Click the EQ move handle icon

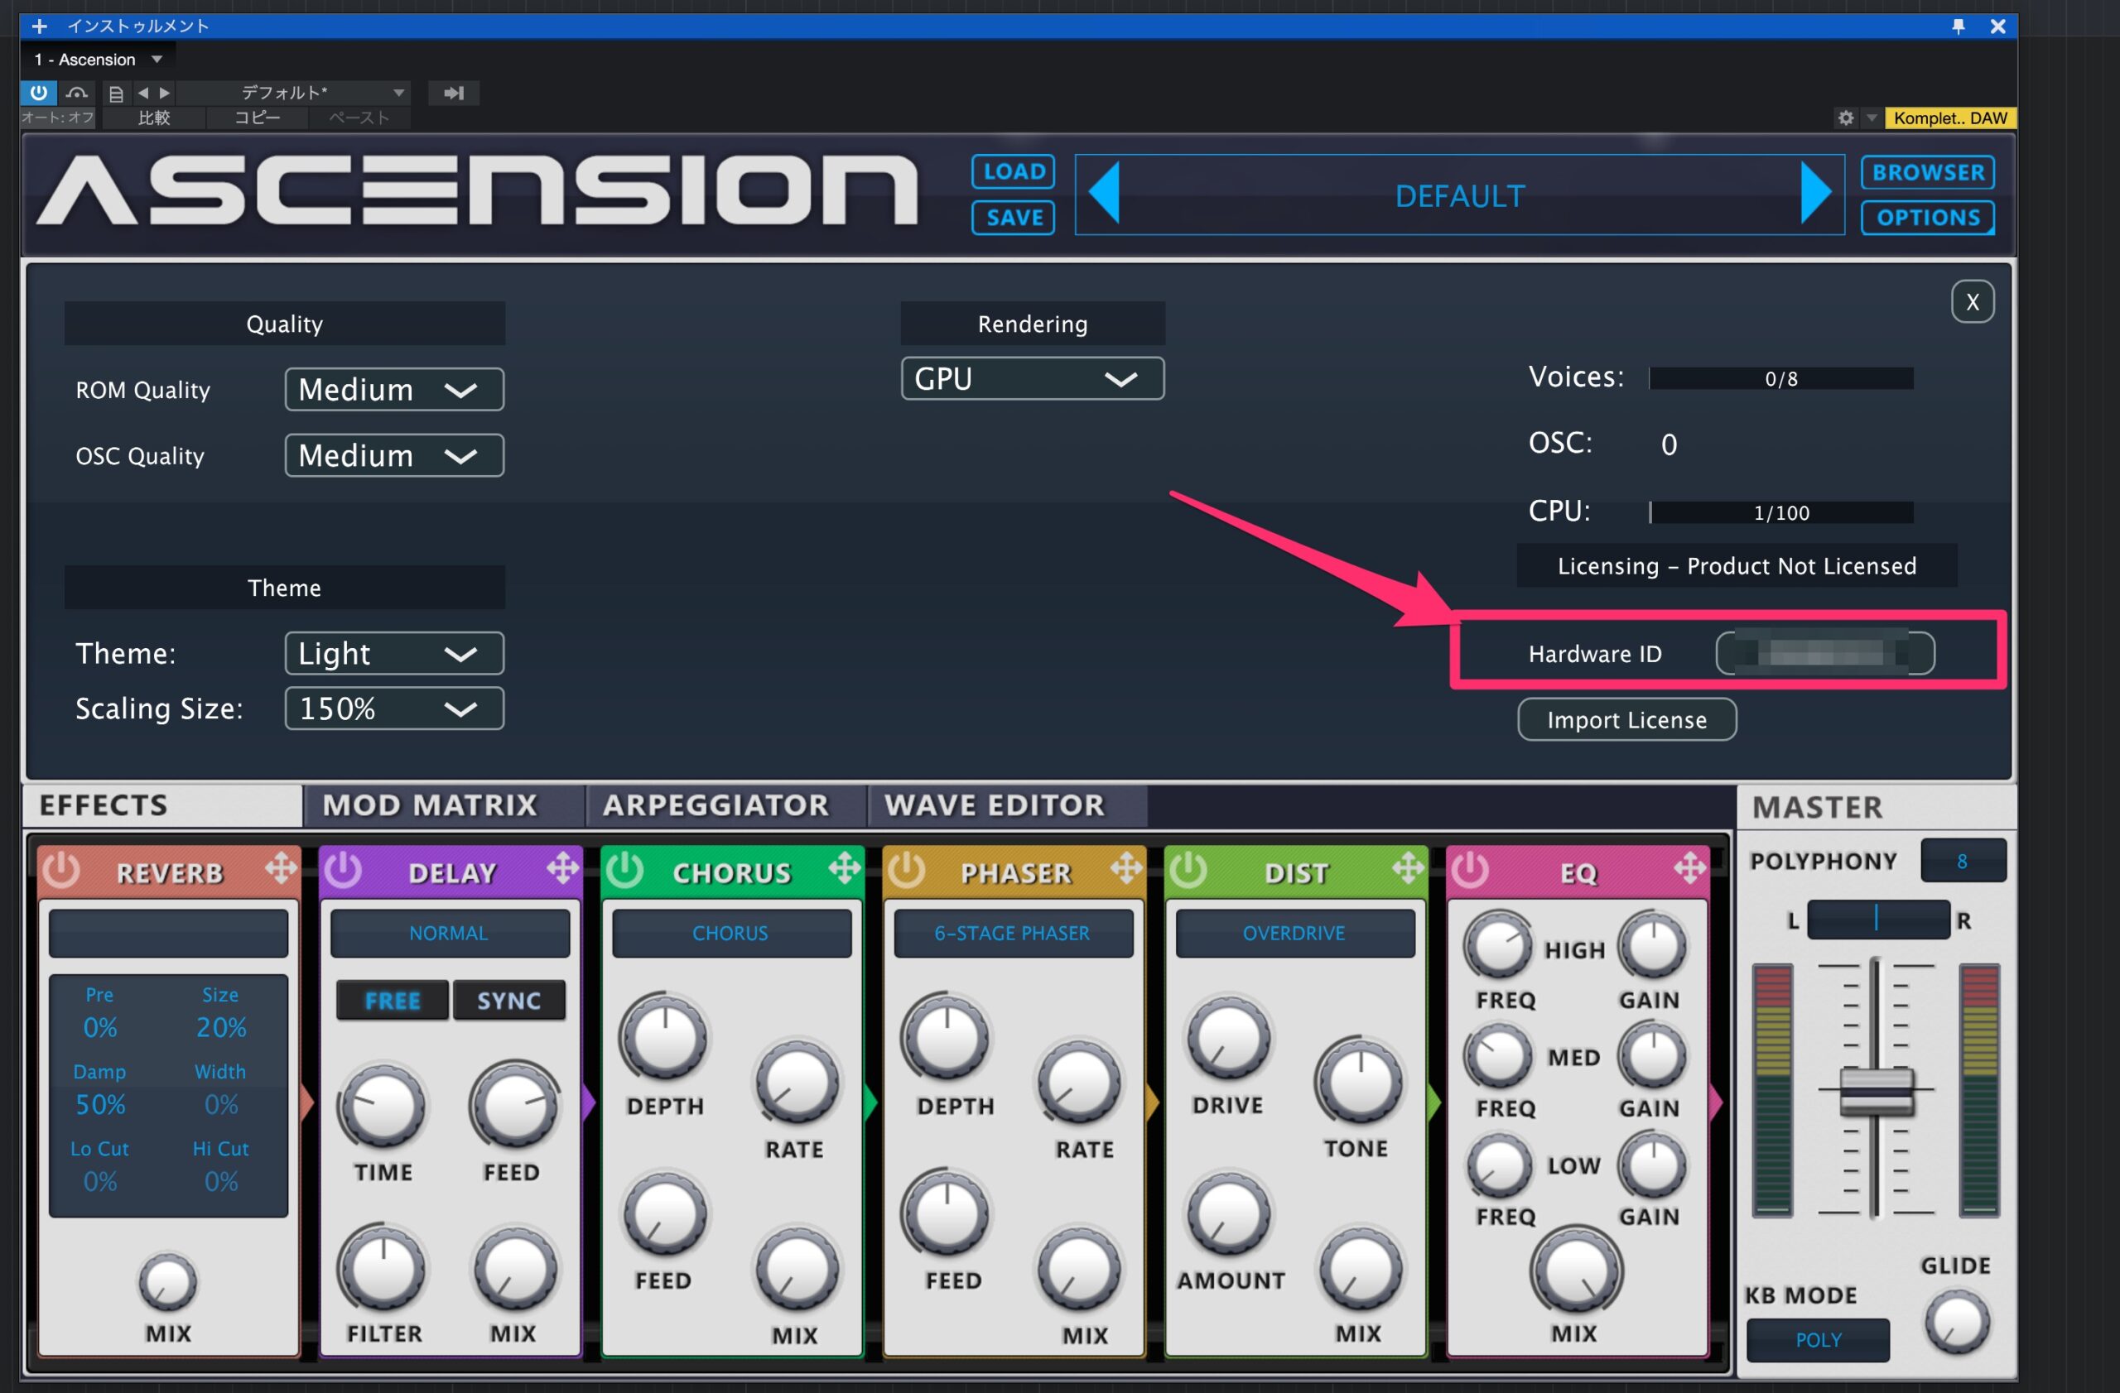pos(1689,869)
